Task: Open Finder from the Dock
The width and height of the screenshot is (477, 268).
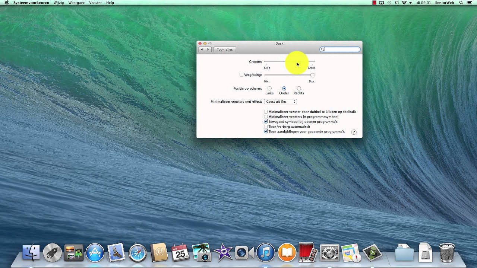Action: [31, 253]
